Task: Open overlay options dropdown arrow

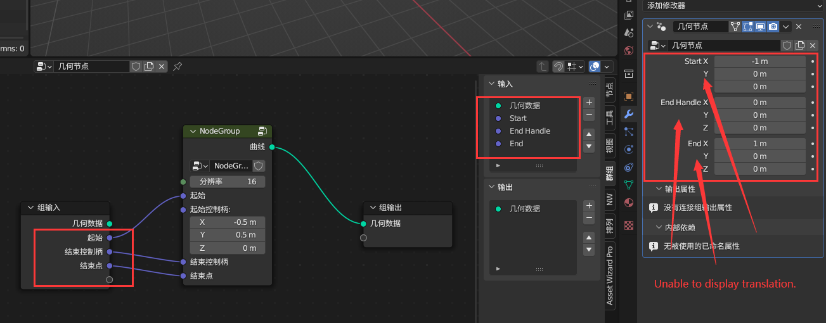Action: [608, 66]
